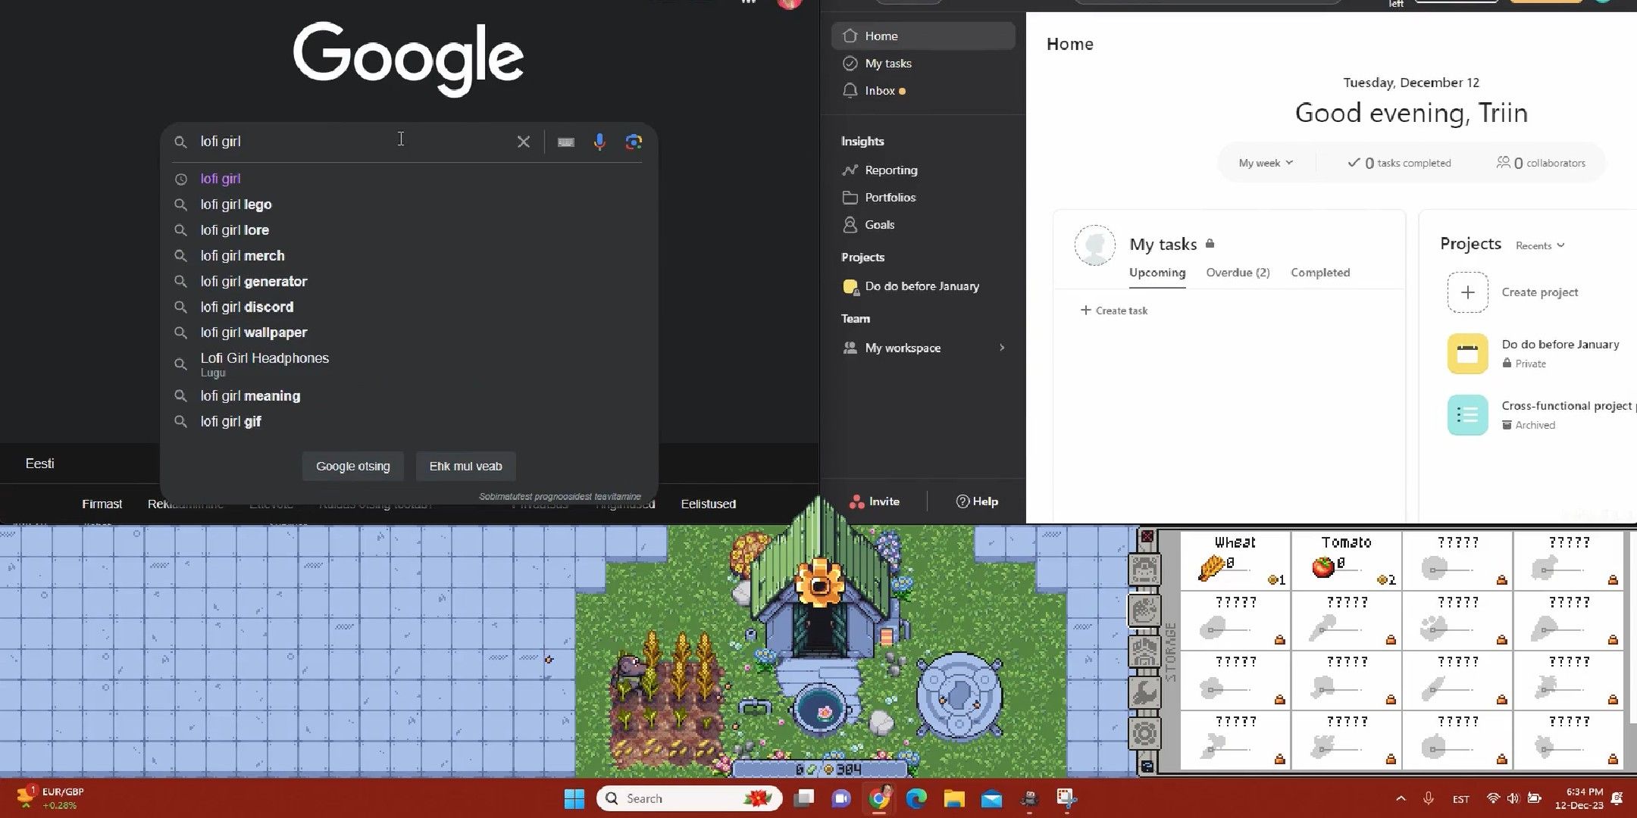Click the Google otsing button
This screenshot has width=1637, height=818.
353,467
